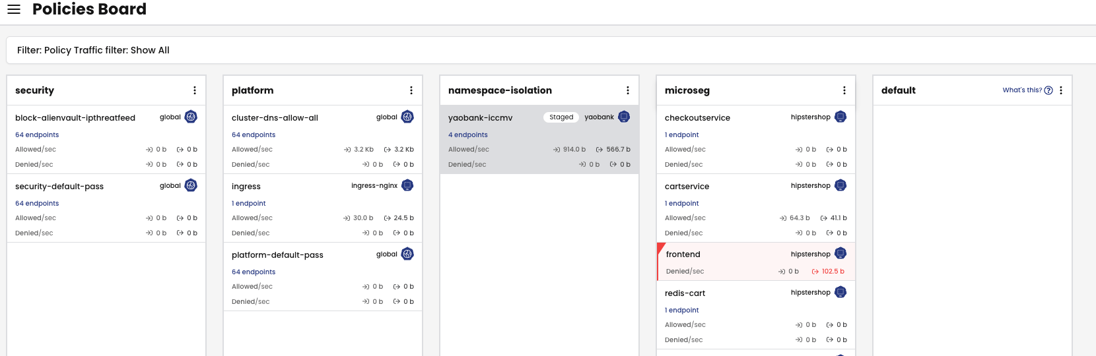This screenshot has height=356, width=1096.
Task: Open 64 endpoints link under cluster-dns-allow-all
Action: click(254, 134)
